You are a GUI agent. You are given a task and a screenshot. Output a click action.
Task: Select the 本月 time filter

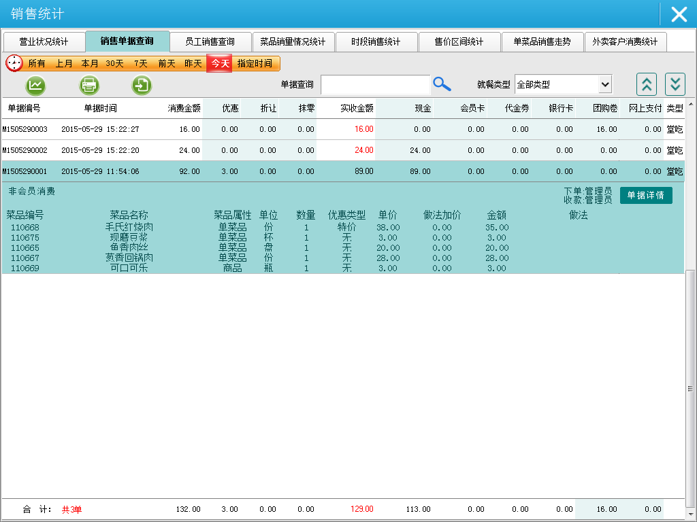[x=90, y=63]
